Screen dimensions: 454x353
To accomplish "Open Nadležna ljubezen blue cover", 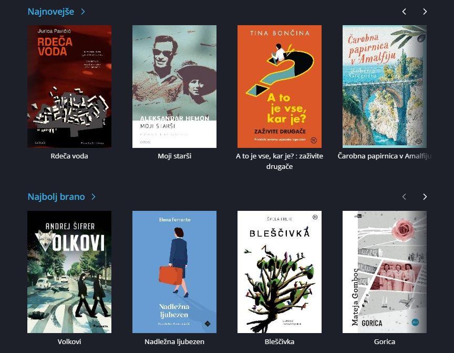I will point(174,272).
